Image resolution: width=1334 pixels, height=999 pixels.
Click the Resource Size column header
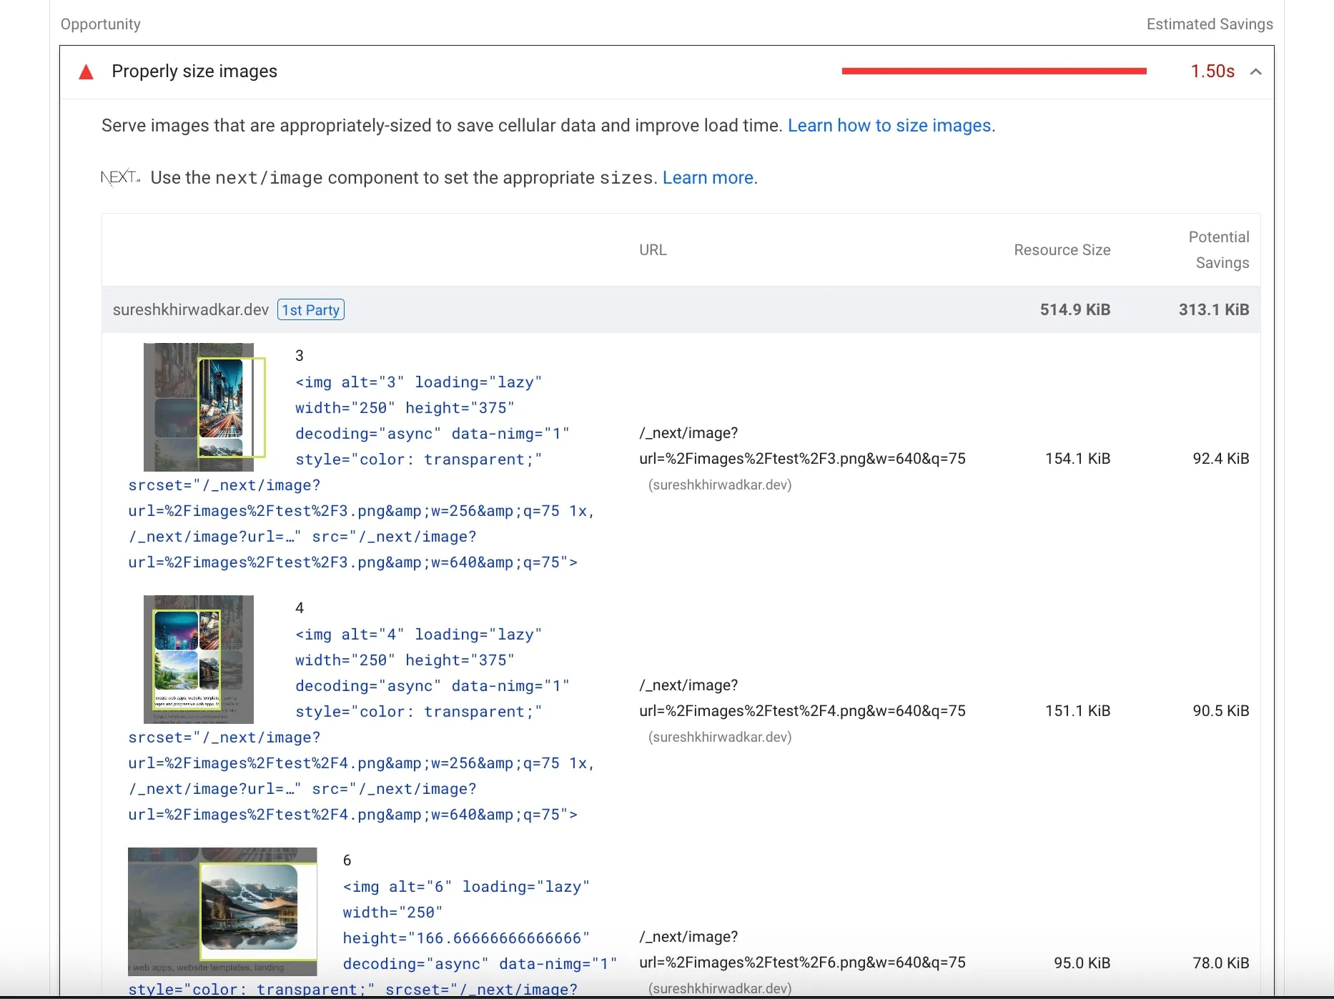click(x=1062, y=249)
